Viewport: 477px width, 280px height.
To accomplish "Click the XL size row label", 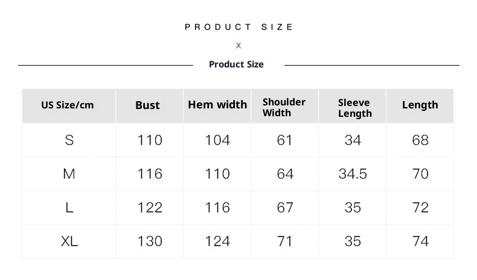I will [x=69, y=241].
